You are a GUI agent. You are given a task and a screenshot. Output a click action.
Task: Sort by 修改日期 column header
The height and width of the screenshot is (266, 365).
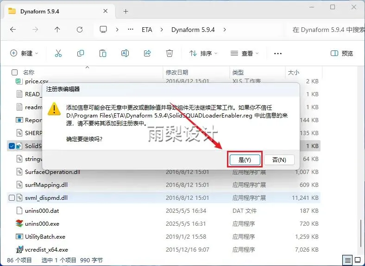[177, 73]
